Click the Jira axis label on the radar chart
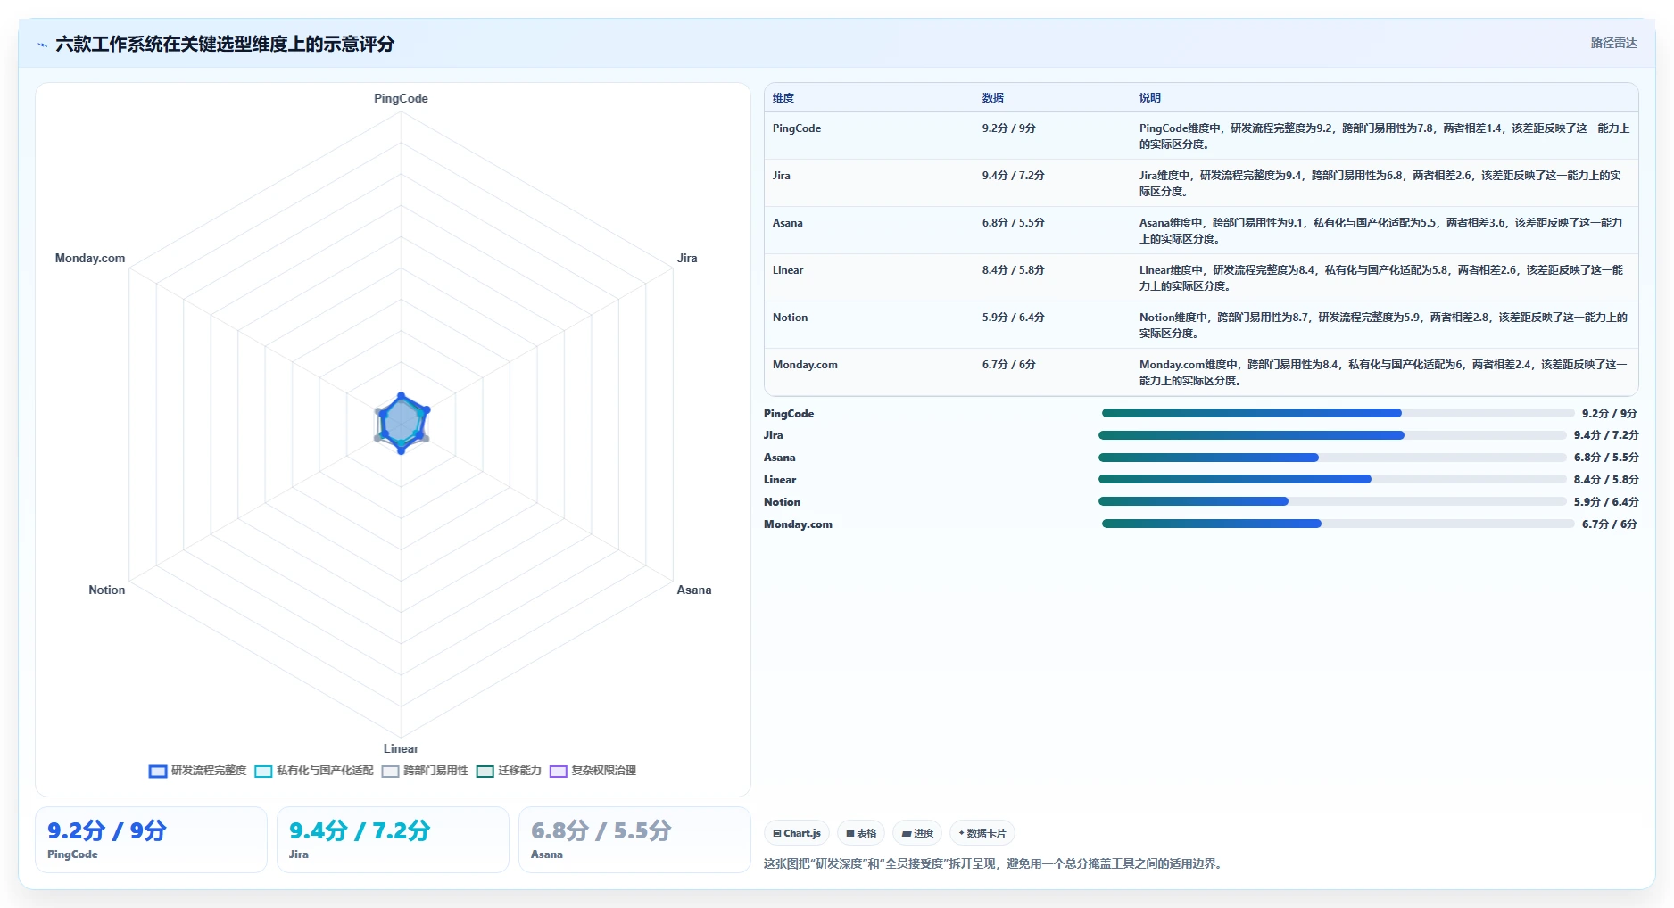 click(687, 258)
